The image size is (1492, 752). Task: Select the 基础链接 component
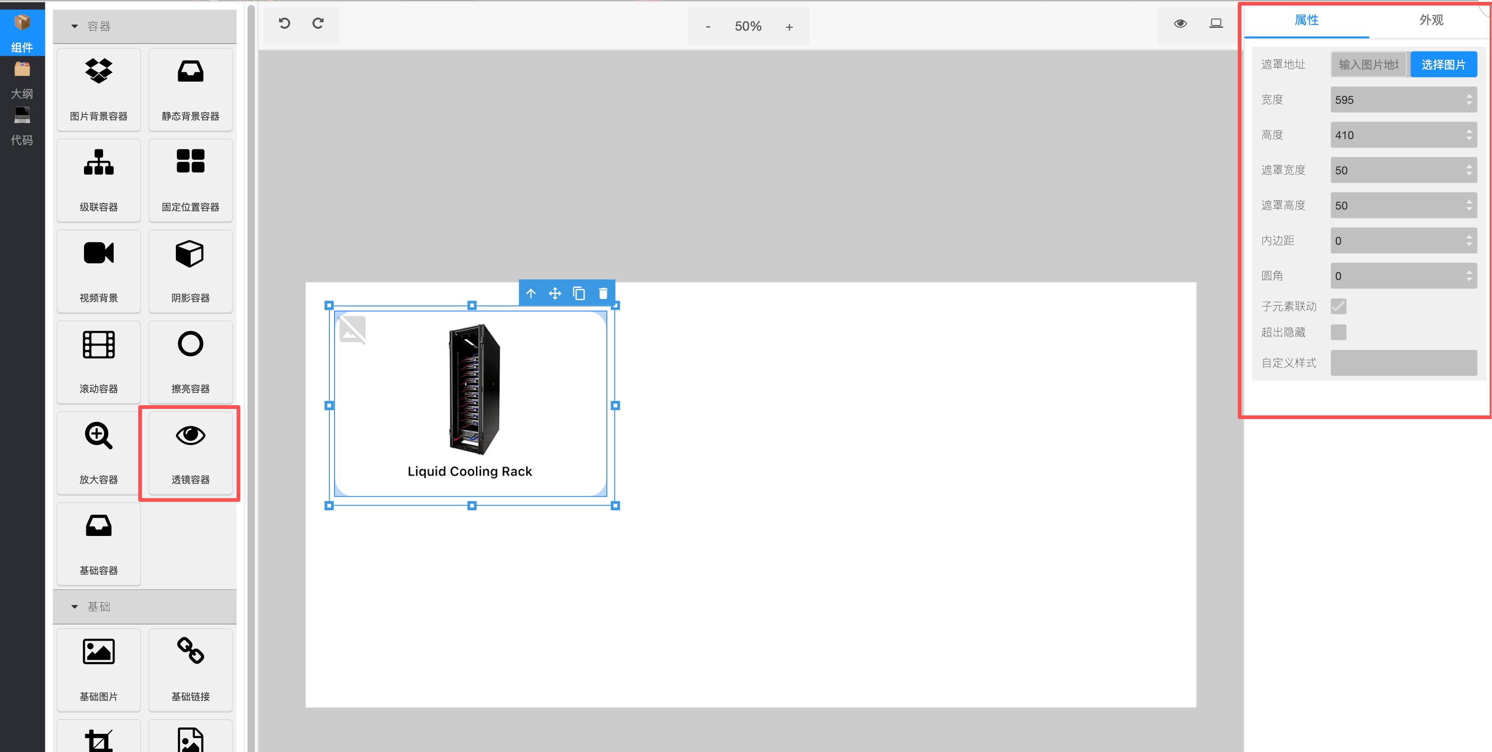pyautogui.click(x=191, y=670)
